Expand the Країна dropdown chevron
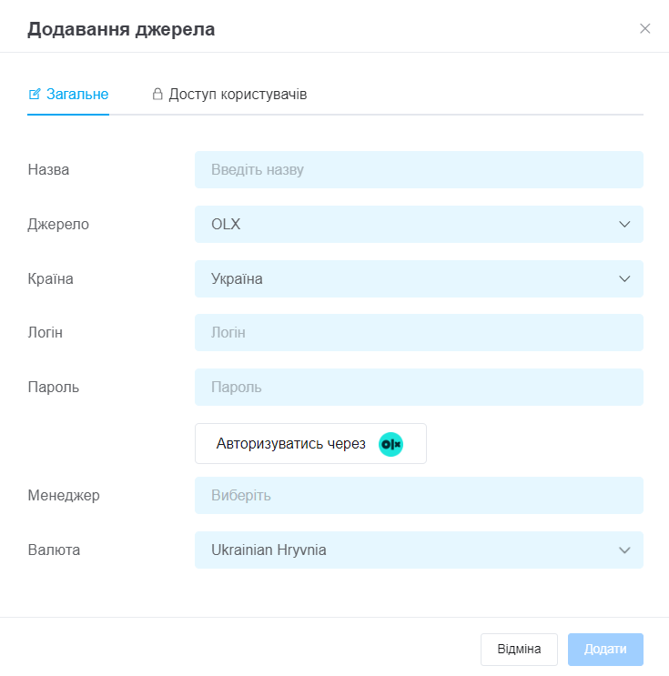 (x=624, y=278)
